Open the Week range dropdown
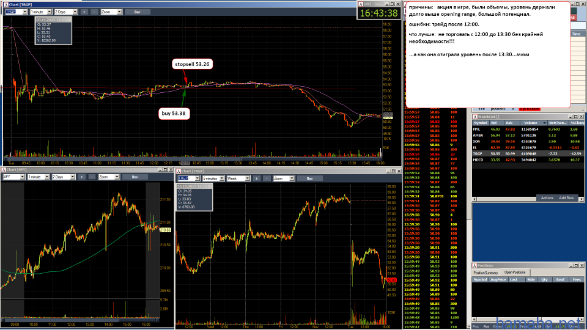The image size is (587, 330). click(x=248, y=178)
